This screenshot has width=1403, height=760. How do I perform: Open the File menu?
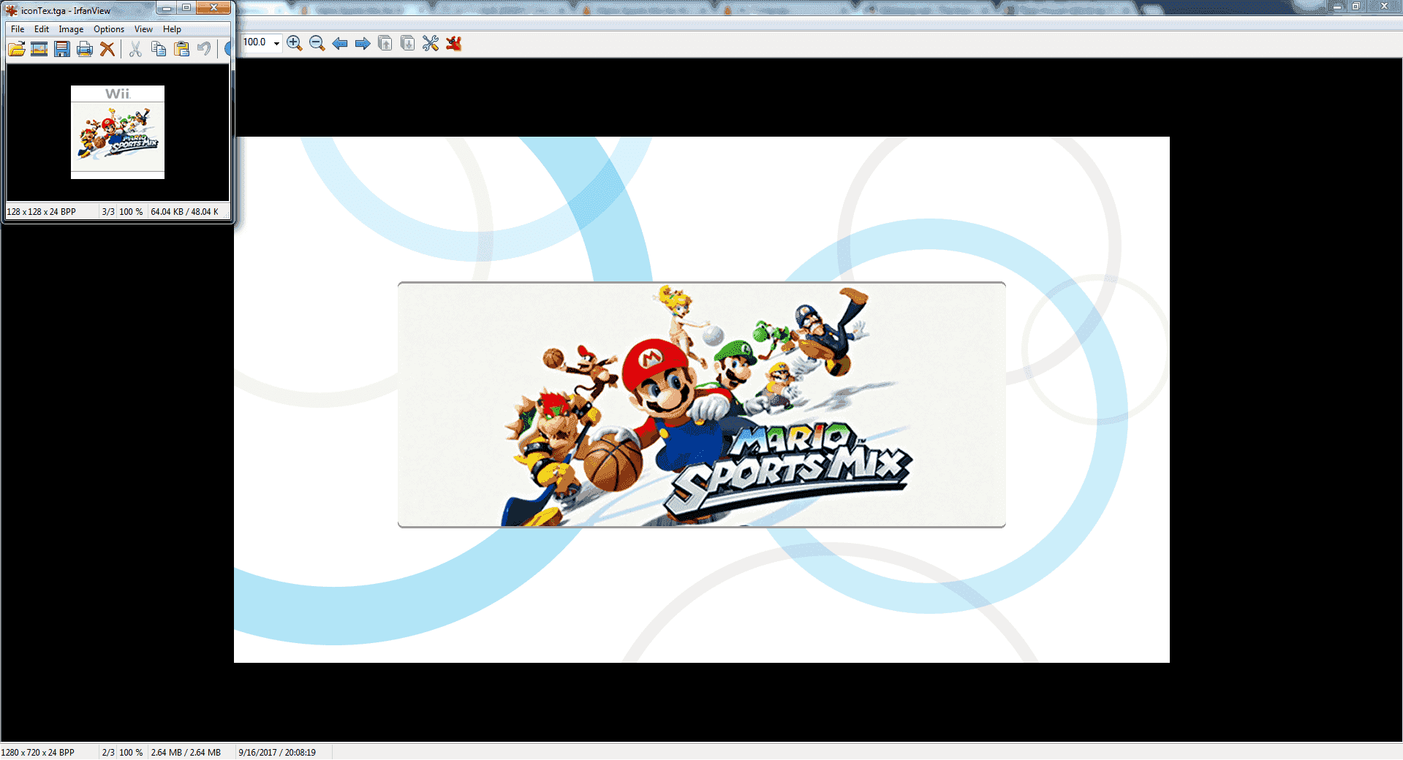coord(18,29)
